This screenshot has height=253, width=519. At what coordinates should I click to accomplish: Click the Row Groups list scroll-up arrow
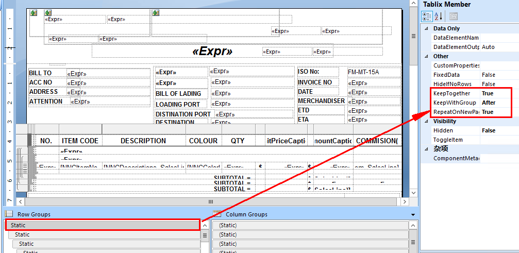pos(205,226)
